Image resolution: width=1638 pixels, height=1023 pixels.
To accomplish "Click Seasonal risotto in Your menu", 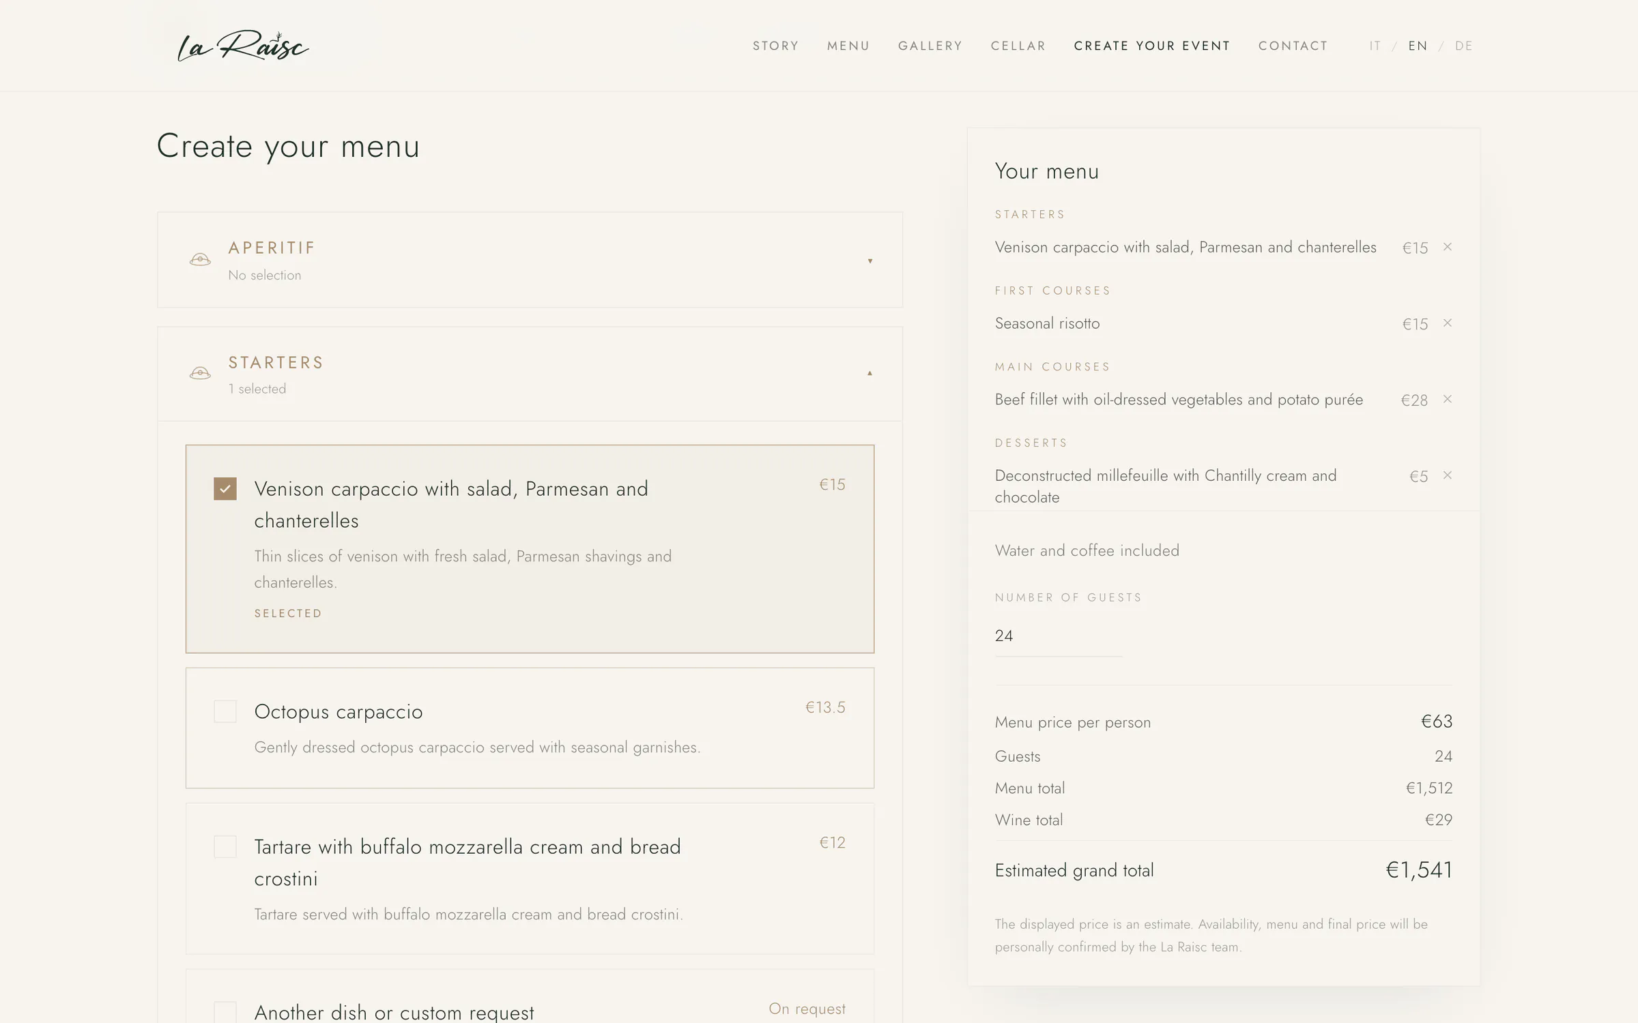I will click(x=1047, y=323).
